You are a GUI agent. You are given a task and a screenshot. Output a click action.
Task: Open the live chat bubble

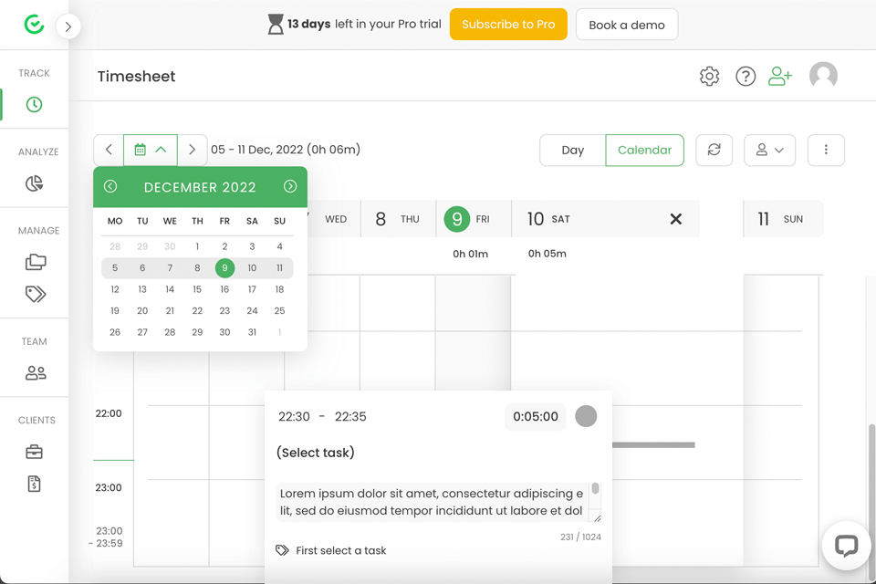pyautogui.click(x=846, y=546)
